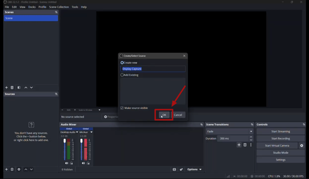Screen dimensions: 309x179
Task: Remove scene transition with trash icon
Action: point(245,145)
